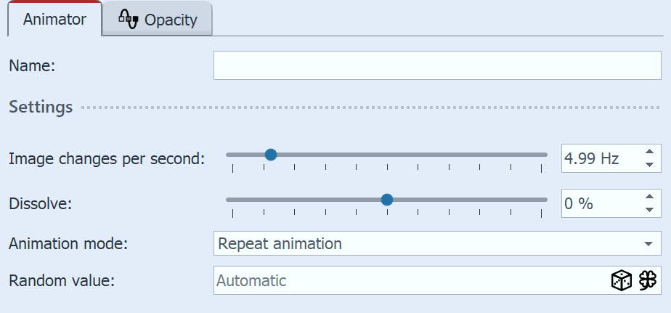Click the Name text field
Image resolution: width=671 pixels, height=313 pixels.
coord(437,65)
